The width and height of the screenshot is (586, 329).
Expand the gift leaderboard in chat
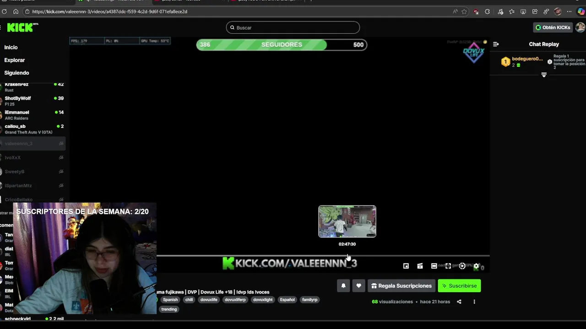544,75
